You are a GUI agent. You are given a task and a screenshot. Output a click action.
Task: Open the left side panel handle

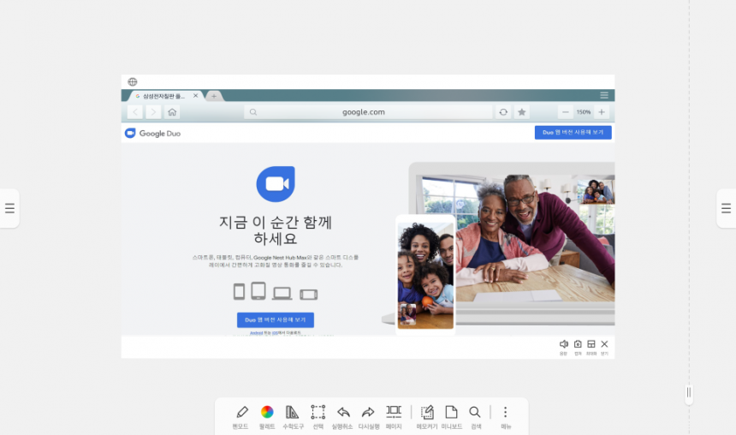click(x=9, y=208)
